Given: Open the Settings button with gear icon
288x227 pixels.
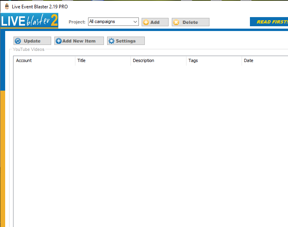Looking at the screenshot, I should point(126,41).
